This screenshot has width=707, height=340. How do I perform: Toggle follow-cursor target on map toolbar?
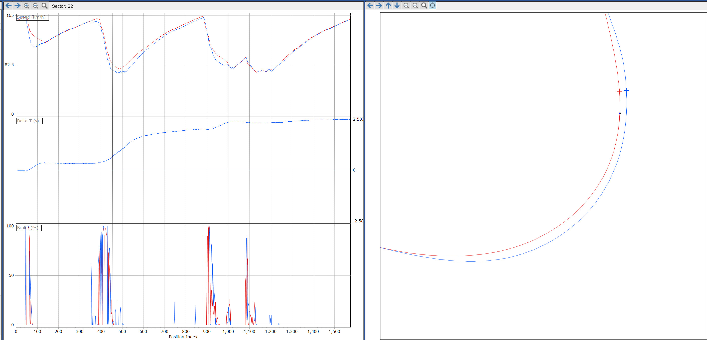pos(433,6)
